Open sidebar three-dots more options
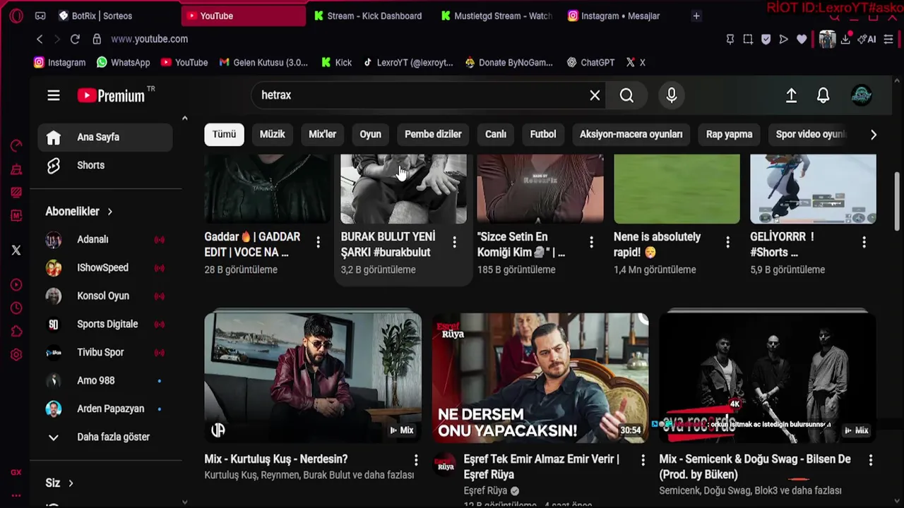The width and height of the screenshot is (904, 508). tap(16, 496)
